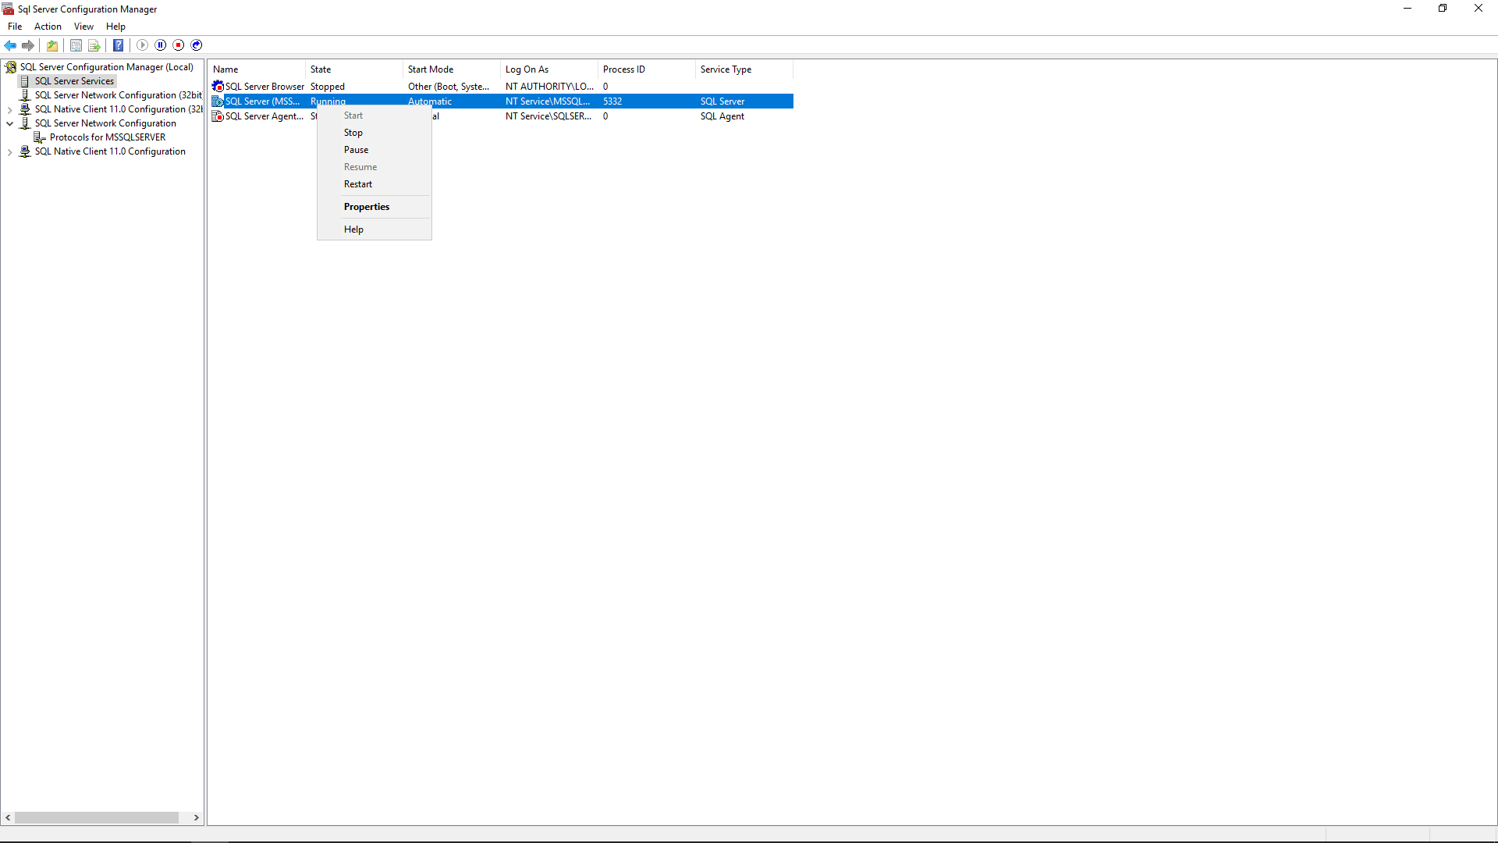Expand the bottom SQL Native Client 11.0 Configuration
Viewport: 1498px width, 843px height.
(x=9, y=152)
